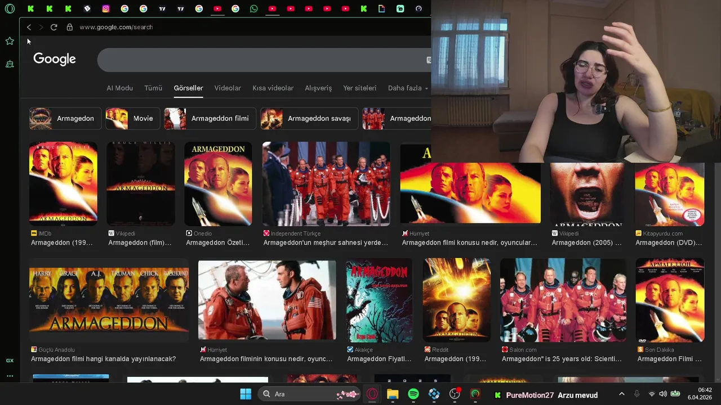This screenshot has width=721, height=405.
Task: Click 'Armageddon Fiyatl...' Akakçe caption
Action: point(379,359)
